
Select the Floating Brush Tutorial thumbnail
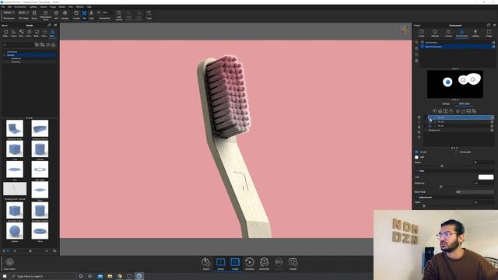(x=15, y=189)
